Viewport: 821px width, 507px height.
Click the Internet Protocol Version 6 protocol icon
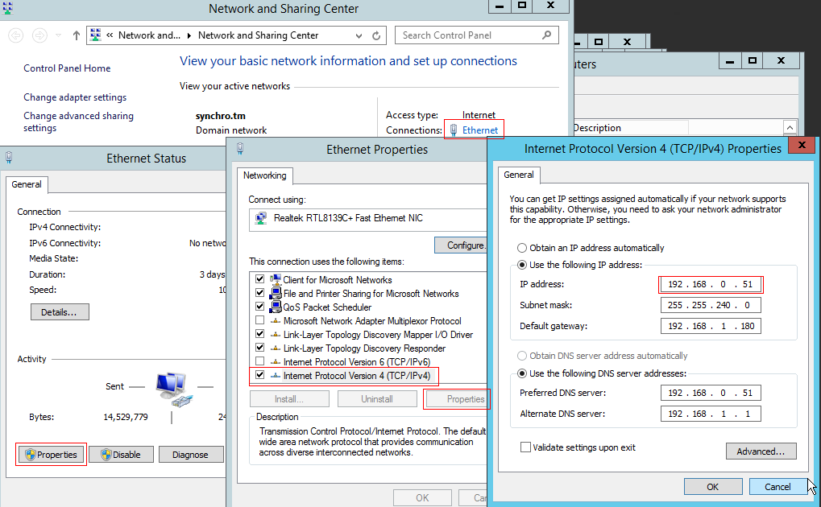pos(276,361)
